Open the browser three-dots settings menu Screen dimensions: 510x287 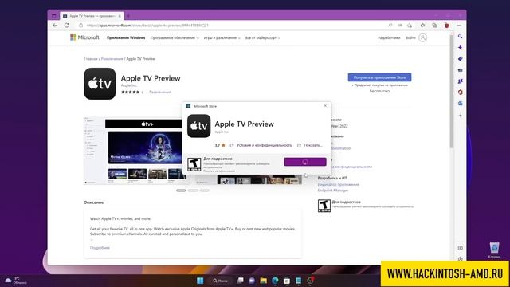(459, 25)
